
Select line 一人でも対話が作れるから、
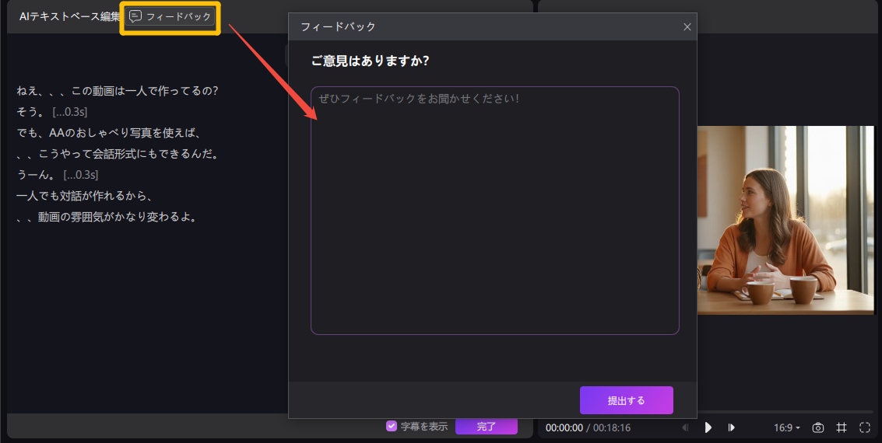[x=84, y=196]
